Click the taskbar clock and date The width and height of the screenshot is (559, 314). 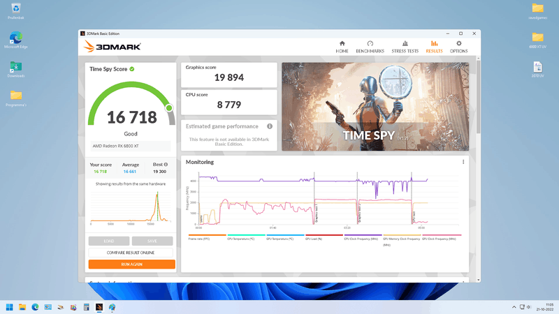tap(546, 307)
